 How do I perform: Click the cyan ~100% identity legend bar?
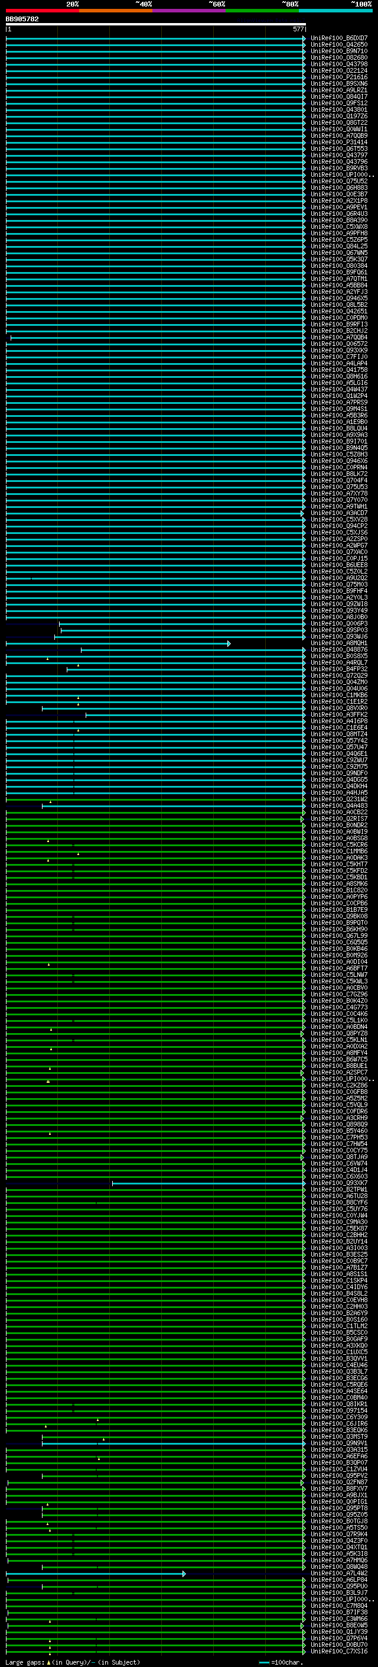pos(336,11)
